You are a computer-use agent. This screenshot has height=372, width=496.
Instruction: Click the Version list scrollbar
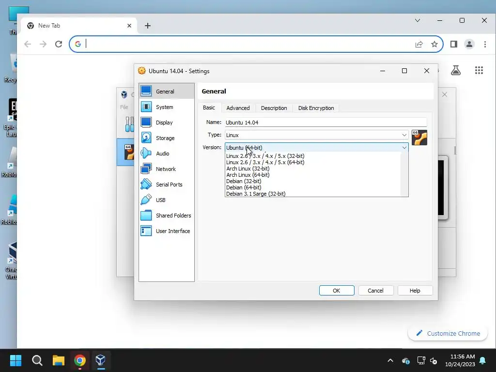[x=404, y=174]
